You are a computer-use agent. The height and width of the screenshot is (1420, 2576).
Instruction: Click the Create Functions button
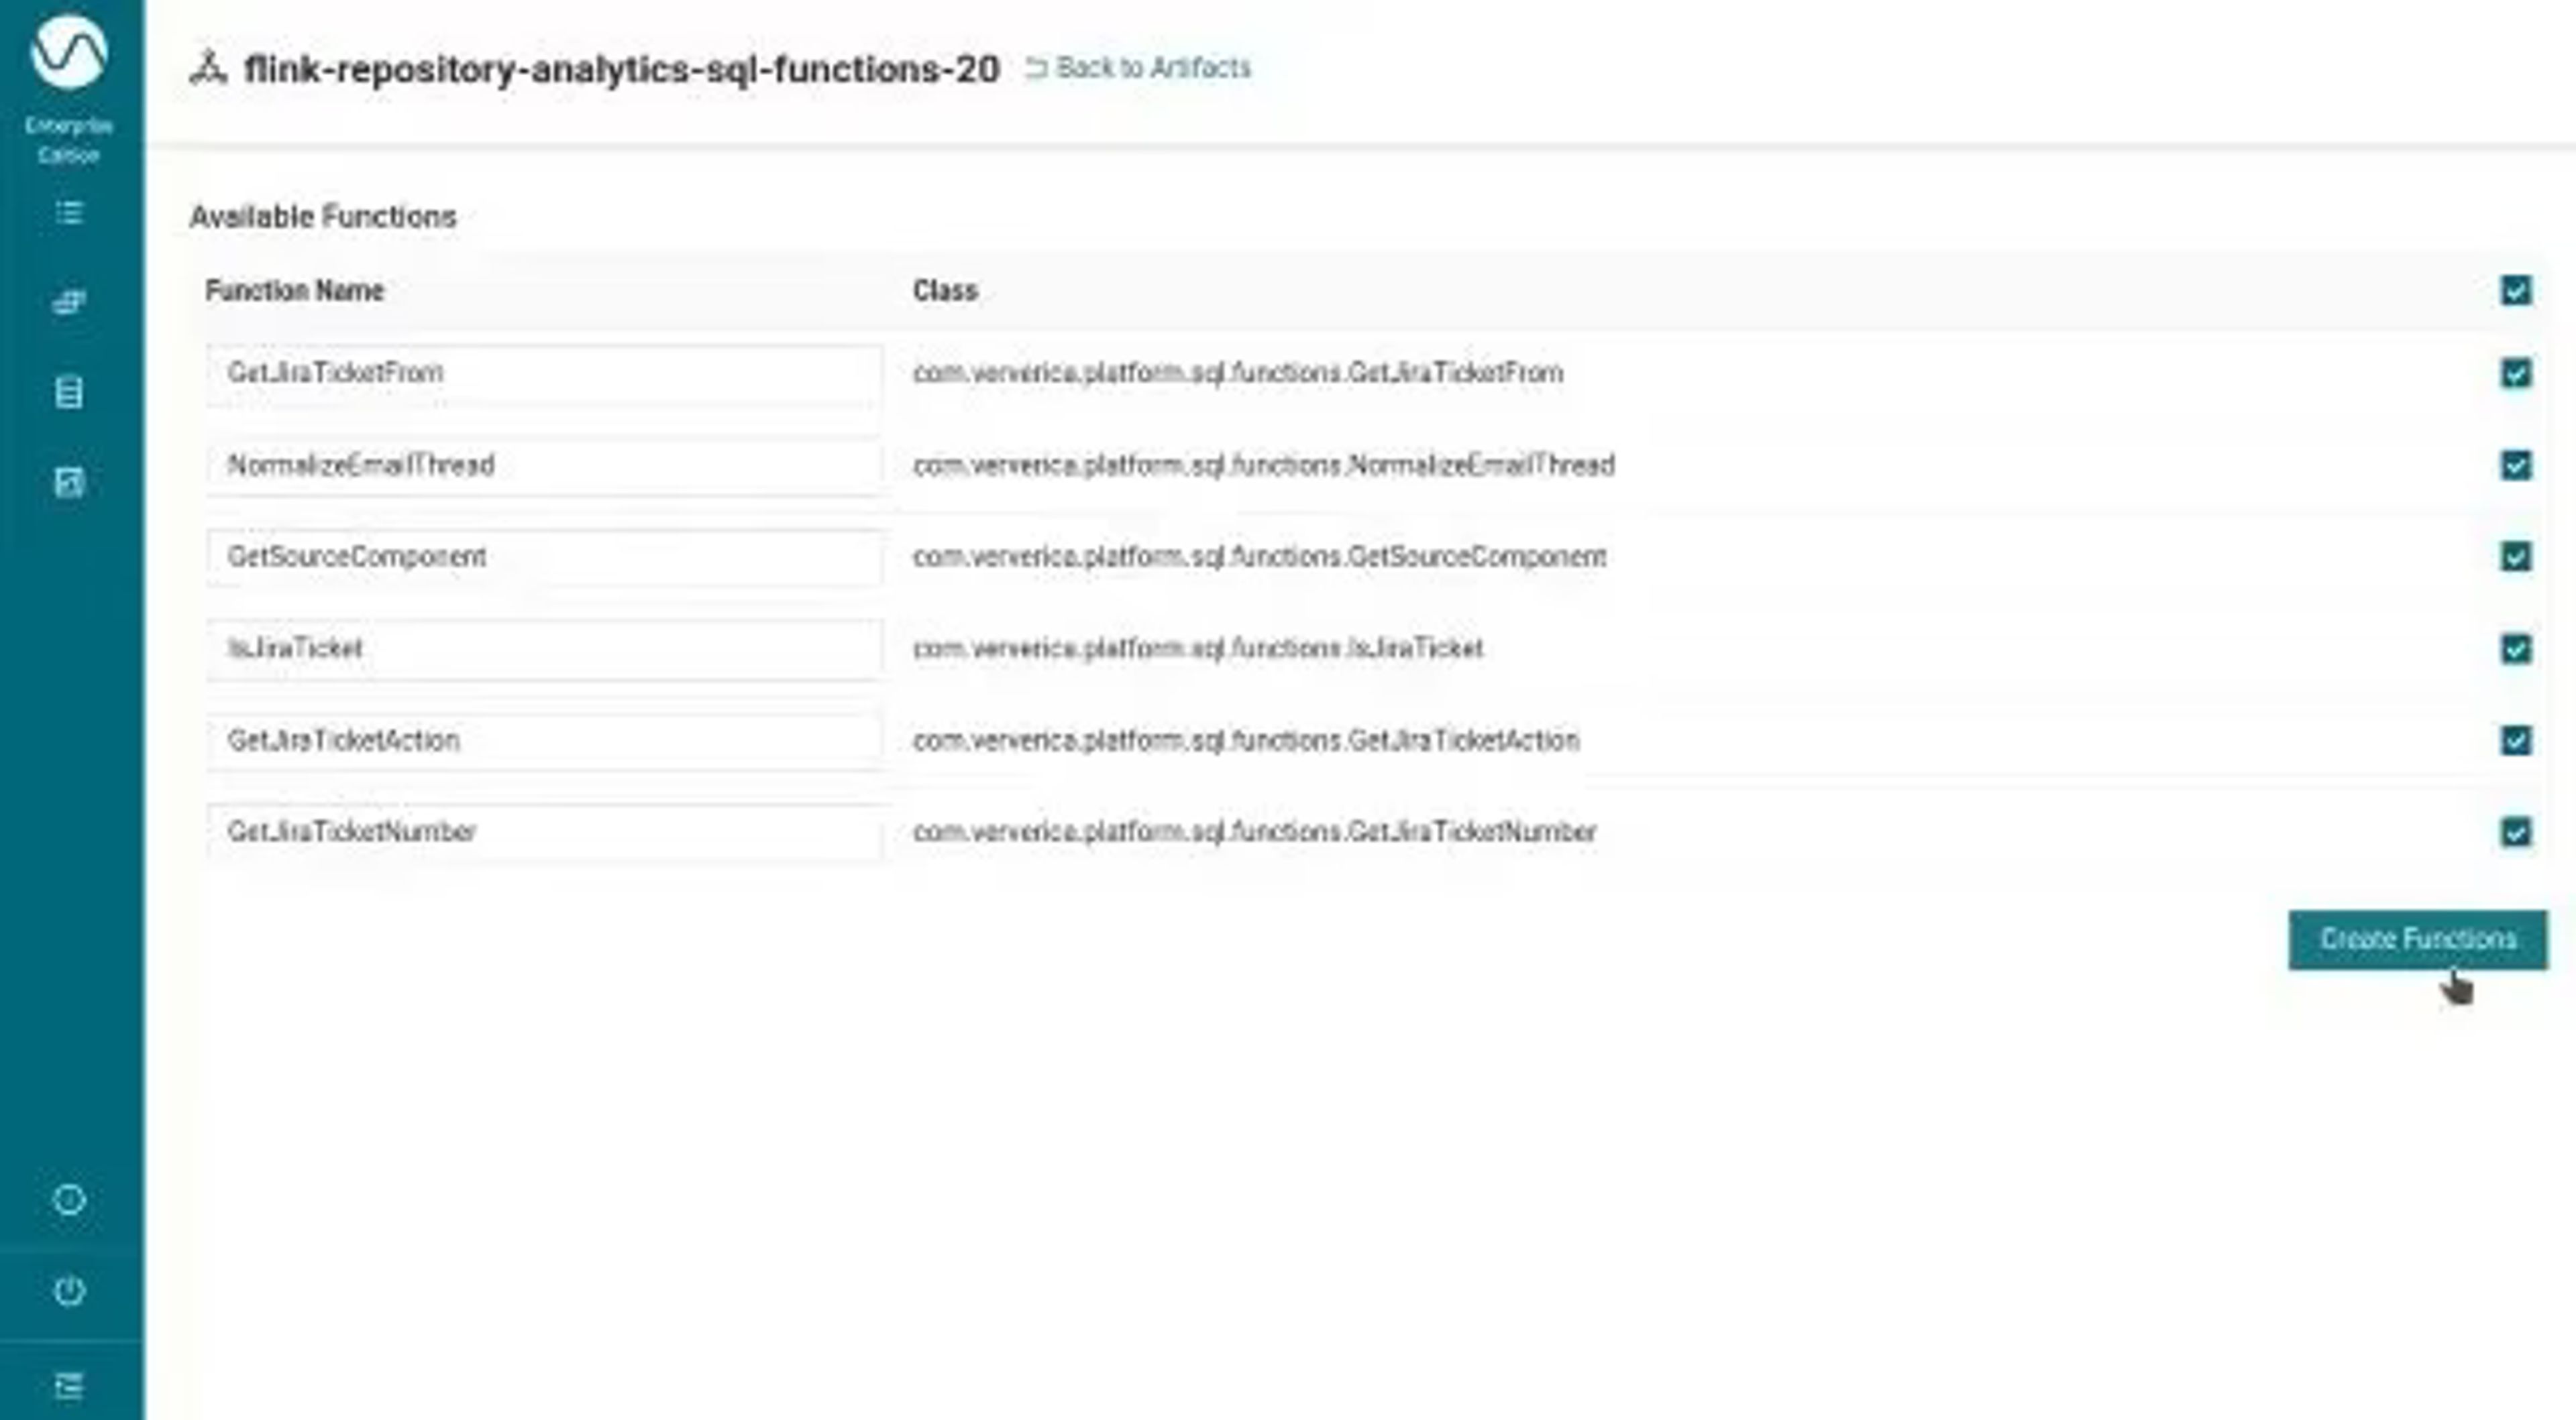point(2418,939)
